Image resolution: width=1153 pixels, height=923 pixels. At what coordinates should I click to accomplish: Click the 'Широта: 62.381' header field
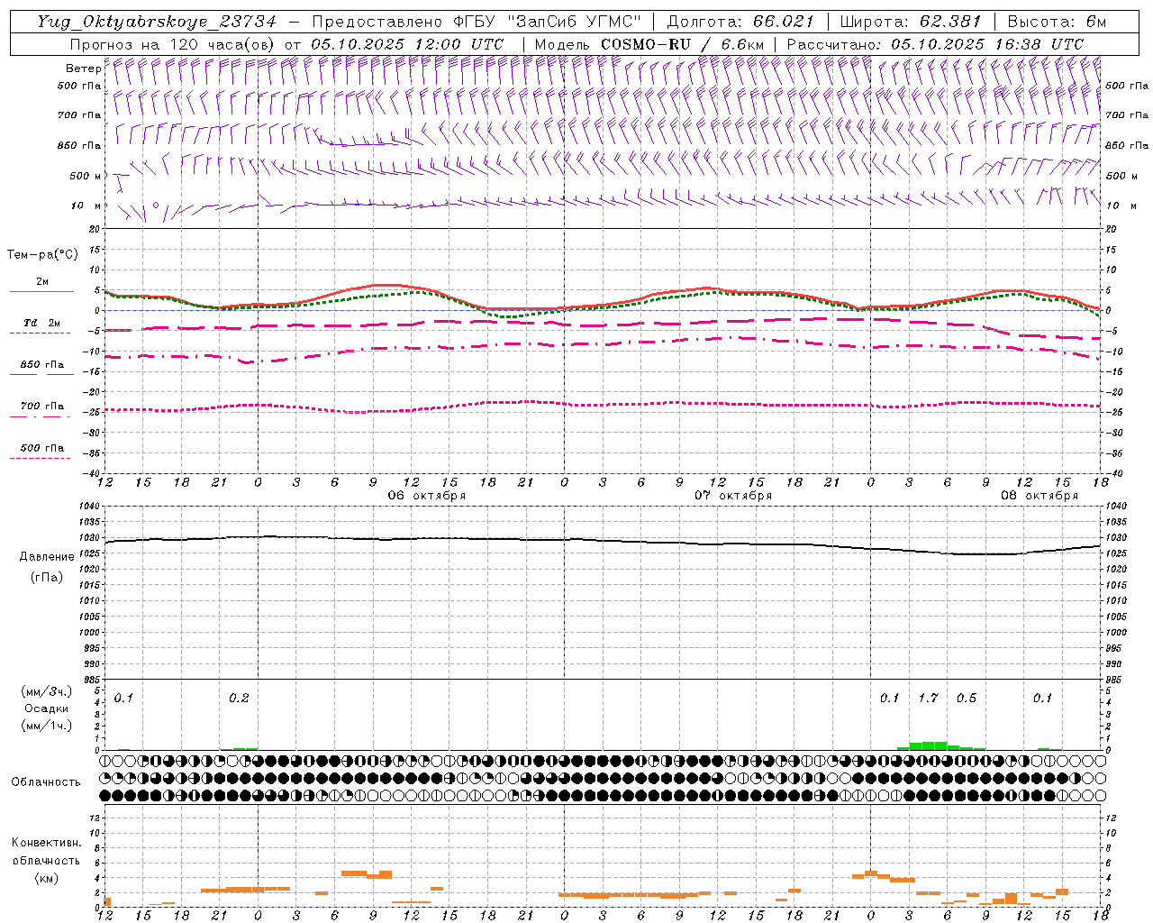(910, 22)
